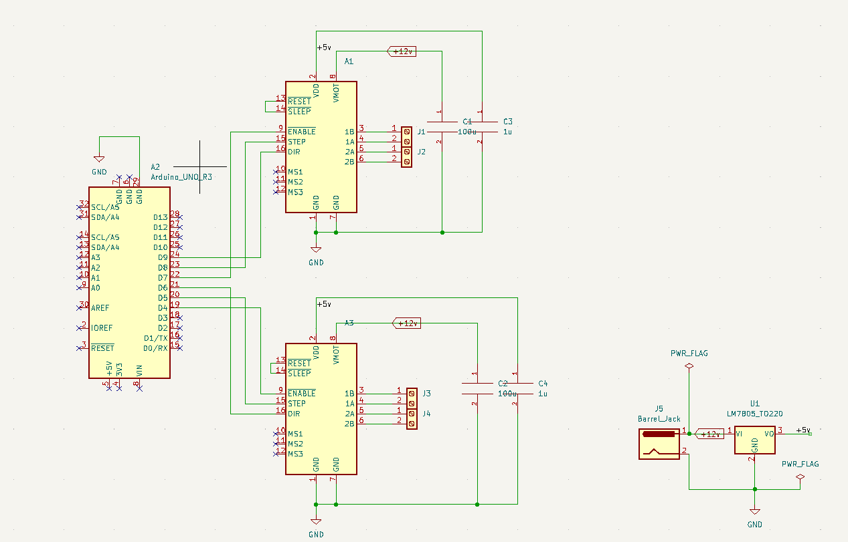Click the junction dot on the +12v net at J5
The width and height of the screenshot is (848, 542).
pyautogui.click(x=689, y=433)
